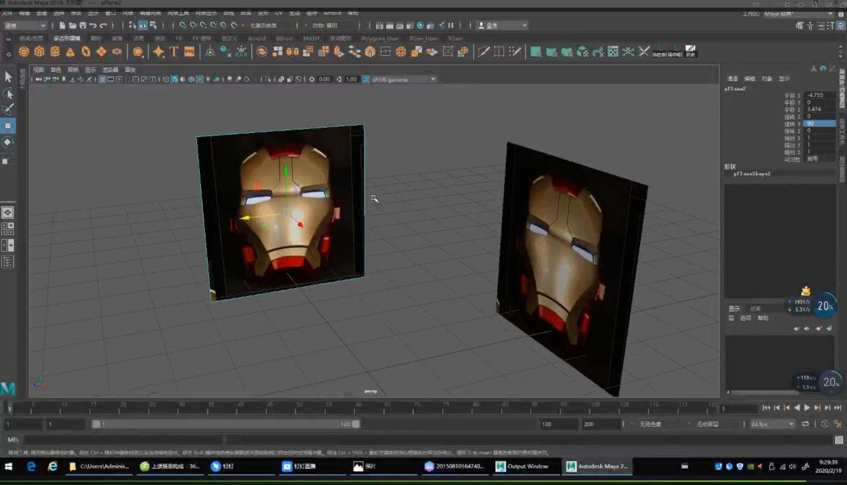Toggle wireframe shading in viewport
The width and height of the screenshot is (847, 485).
click(x=166, y=79)
